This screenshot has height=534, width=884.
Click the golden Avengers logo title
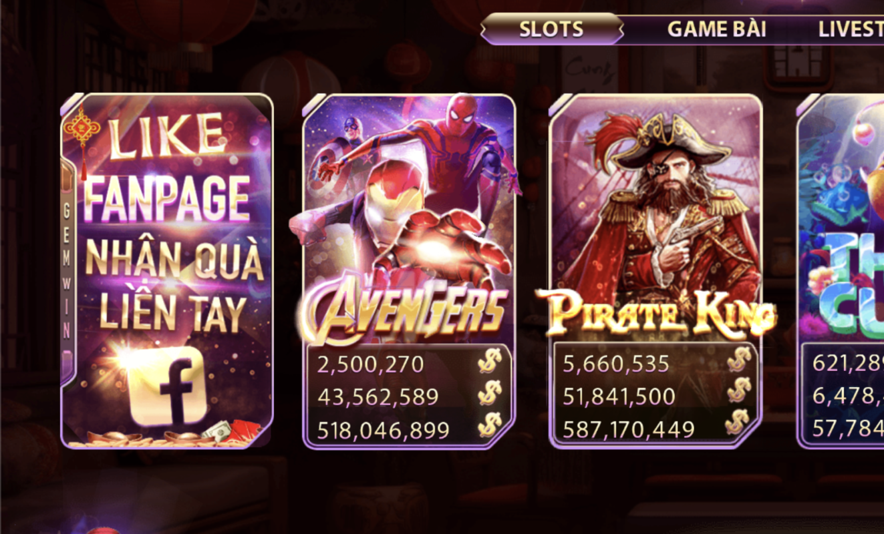click(x=404, y=312)
